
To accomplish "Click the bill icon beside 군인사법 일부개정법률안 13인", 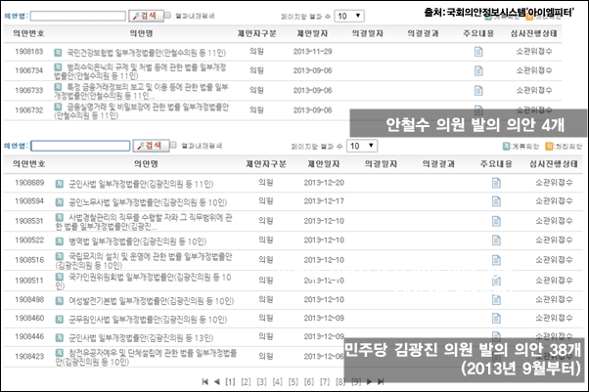I will 60,337.
